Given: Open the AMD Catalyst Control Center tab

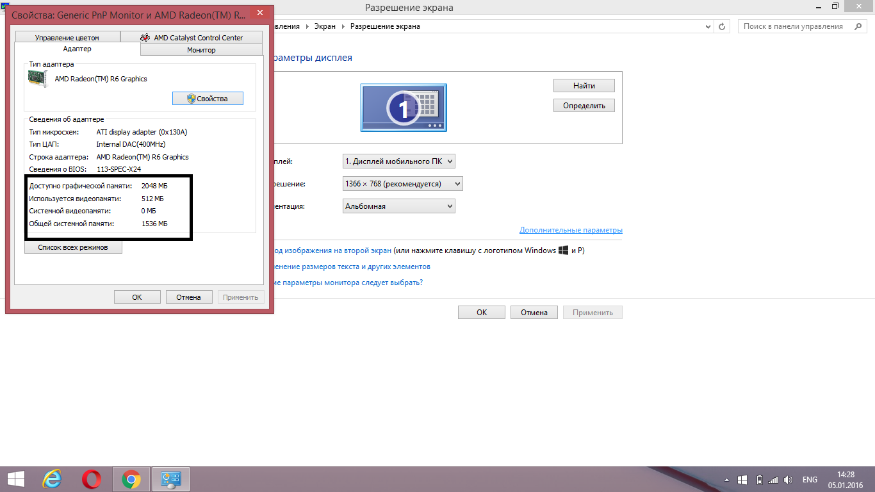Looking at the screenshot, I should pyautogui.click(x=192, y=38).
